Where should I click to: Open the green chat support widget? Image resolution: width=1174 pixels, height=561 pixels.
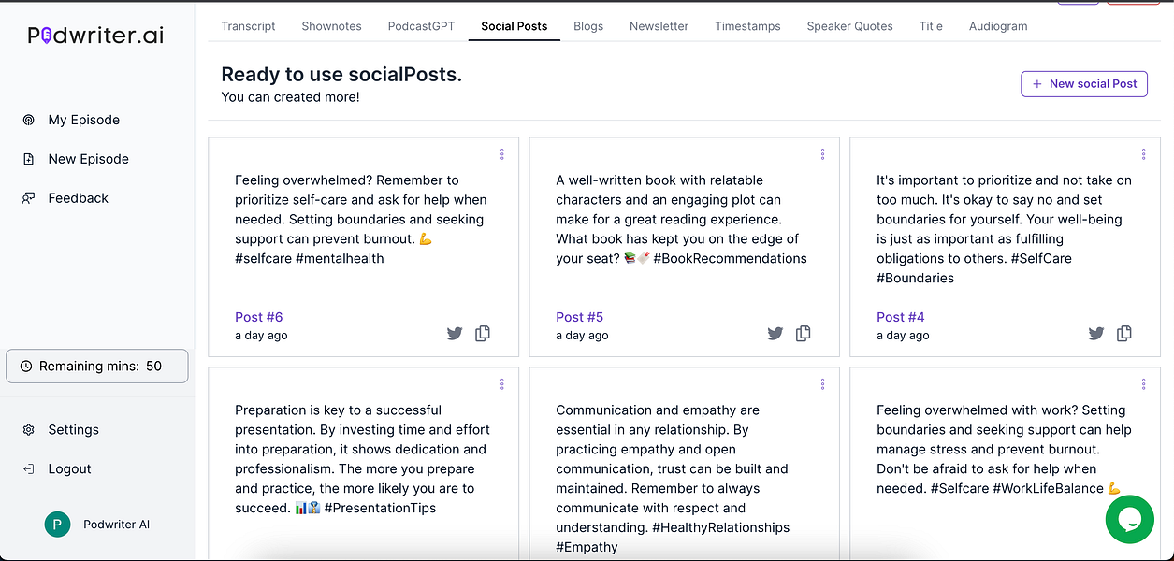point(1130,520)
